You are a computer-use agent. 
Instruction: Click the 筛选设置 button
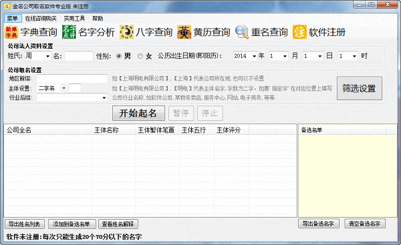pos(359,88)
